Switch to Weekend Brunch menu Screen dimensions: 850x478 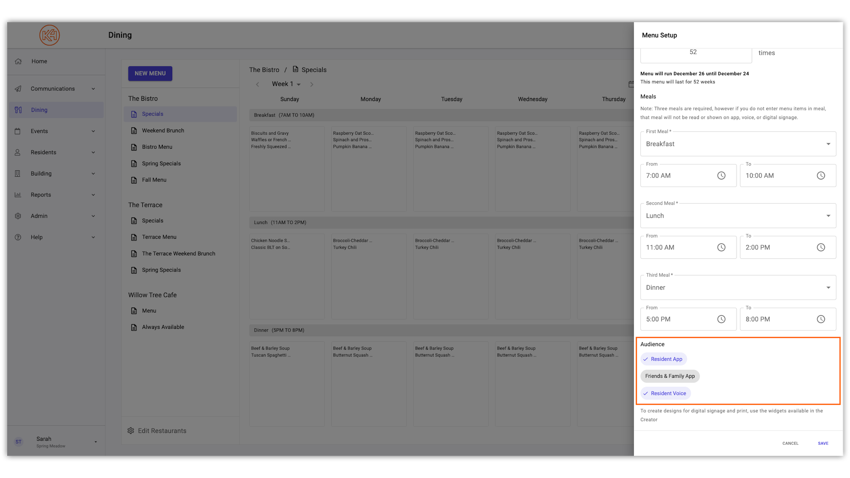(163, 130)
